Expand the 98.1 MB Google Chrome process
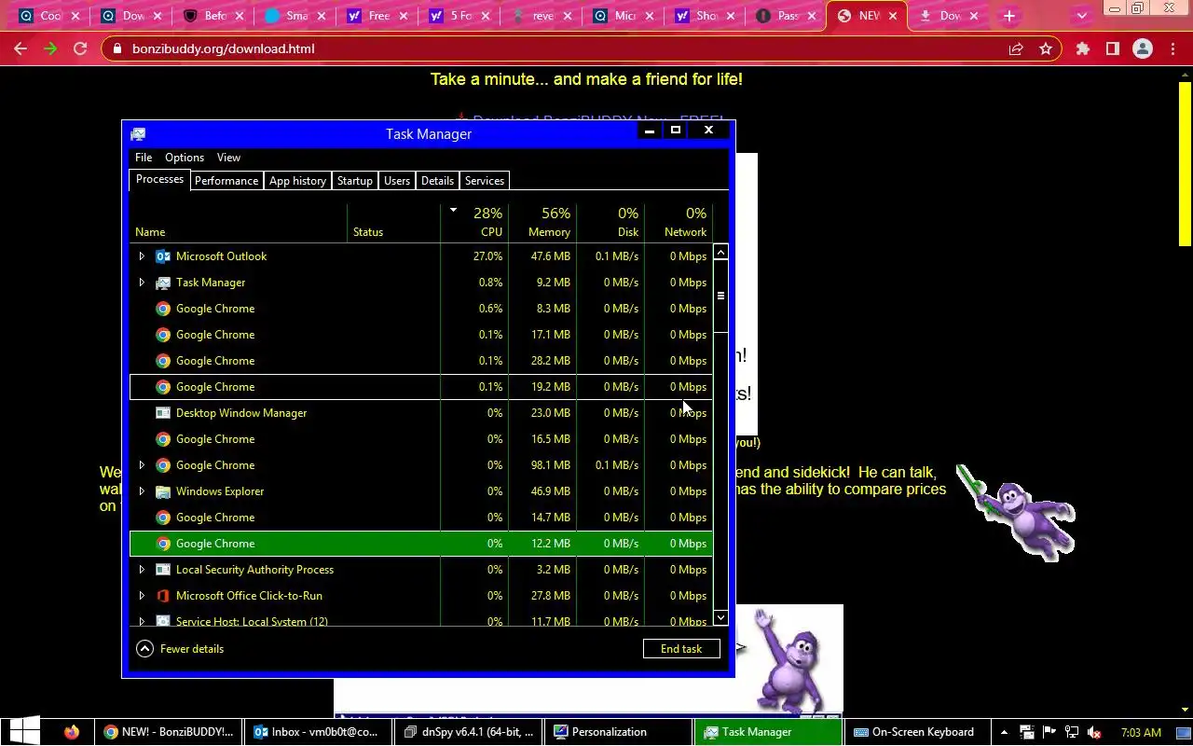 142,465
